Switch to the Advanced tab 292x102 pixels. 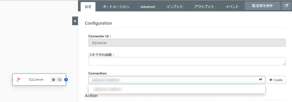coord(148,7)
